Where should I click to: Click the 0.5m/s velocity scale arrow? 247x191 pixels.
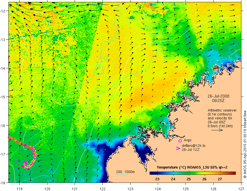(217, 130)
